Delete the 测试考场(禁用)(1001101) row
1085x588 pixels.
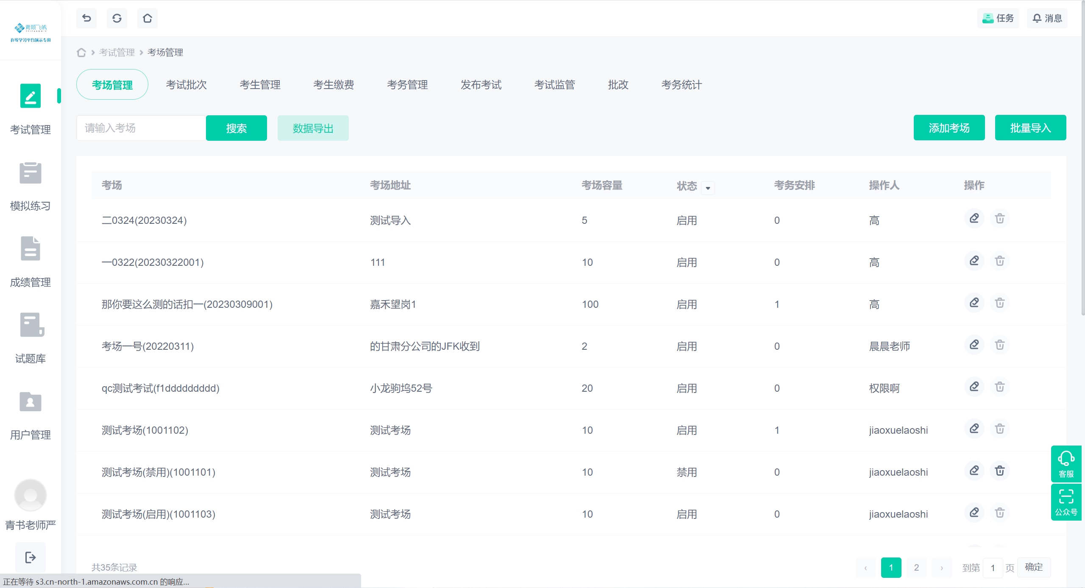[x=1000, y=471]
